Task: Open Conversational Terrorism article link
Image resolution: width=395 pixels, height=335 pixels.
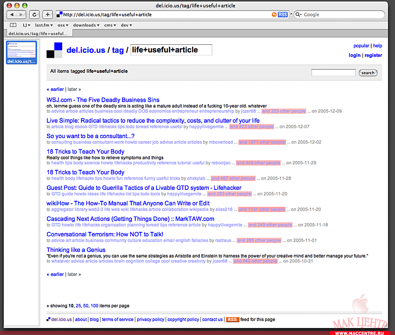Action: [105, 234]
